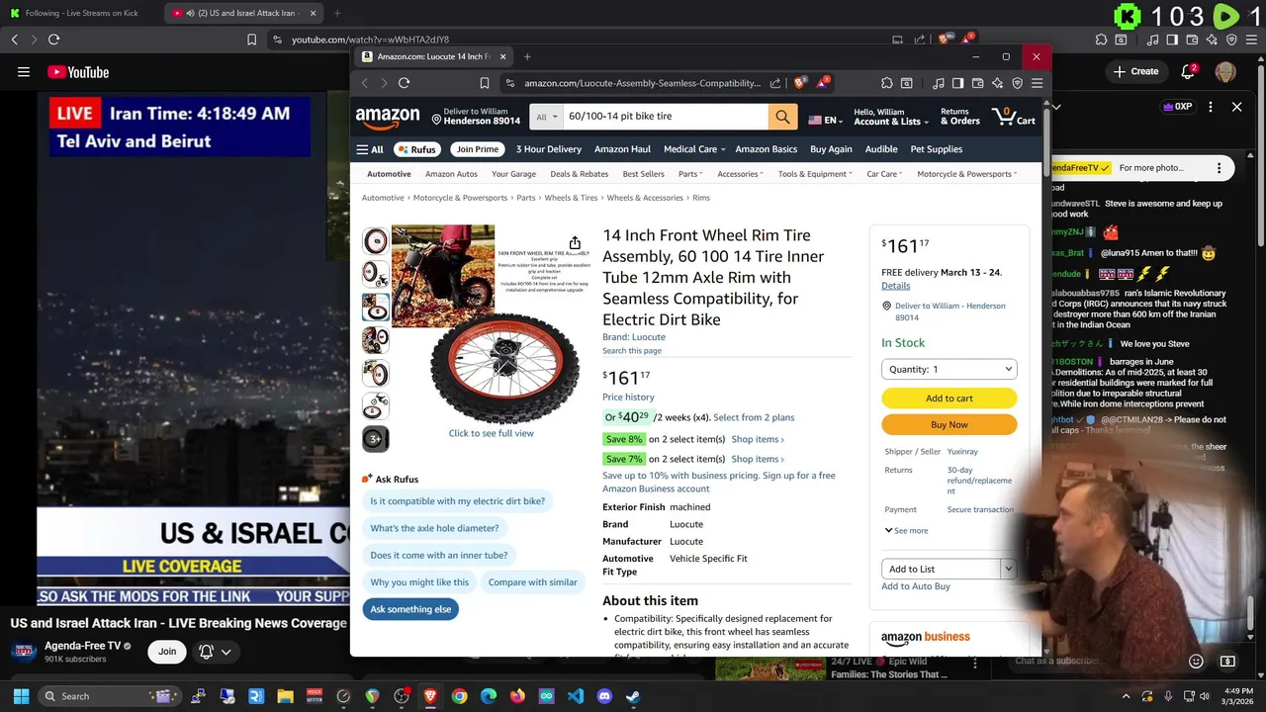Click the Buy Now button
Viewport: 1266px width, 712px height.
tap(949, 425)
